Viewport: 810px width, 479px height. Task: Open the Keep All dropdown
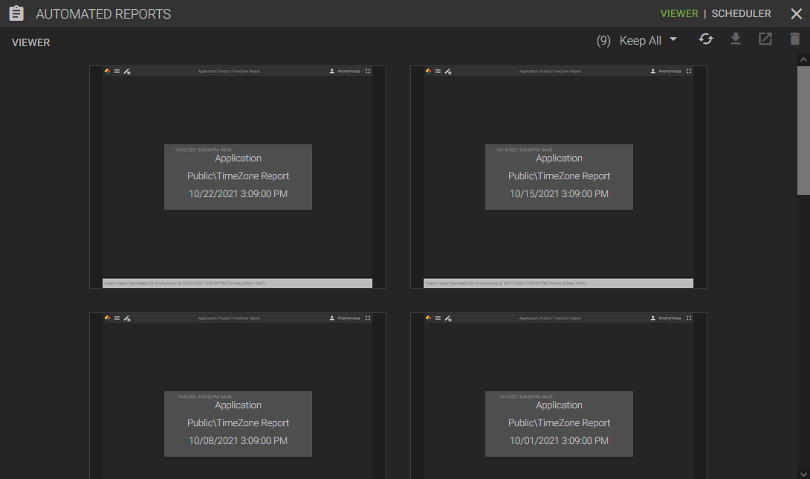648,40
